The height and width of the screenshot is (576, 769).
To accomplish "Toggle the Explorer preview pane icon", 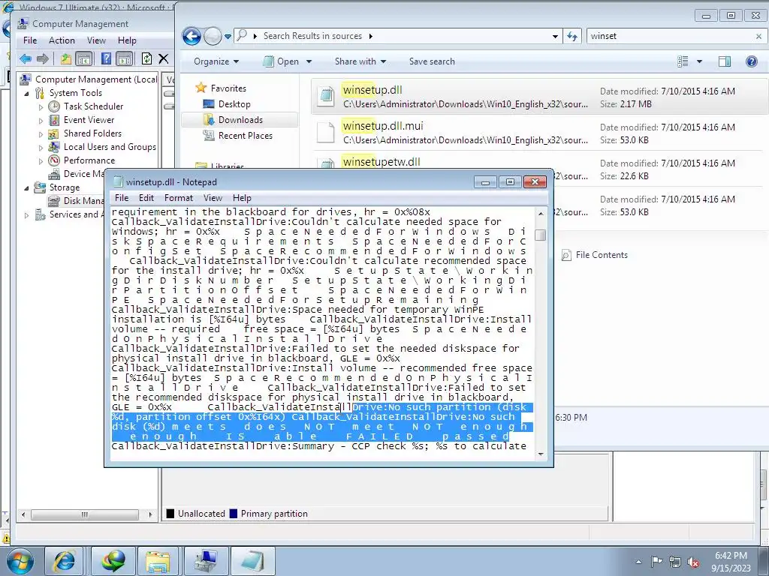I will click(x=725, y=61).
